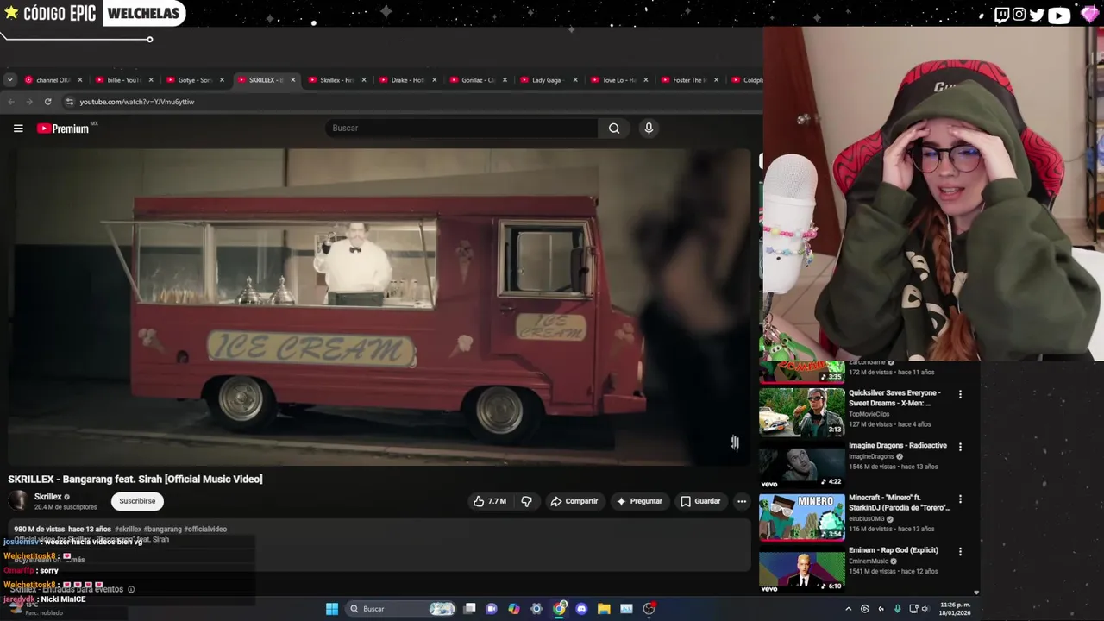This screenshot has height=621, width=1104.
Task: Open options menu for Minecraft Minero video
Action: coord(960,499)
